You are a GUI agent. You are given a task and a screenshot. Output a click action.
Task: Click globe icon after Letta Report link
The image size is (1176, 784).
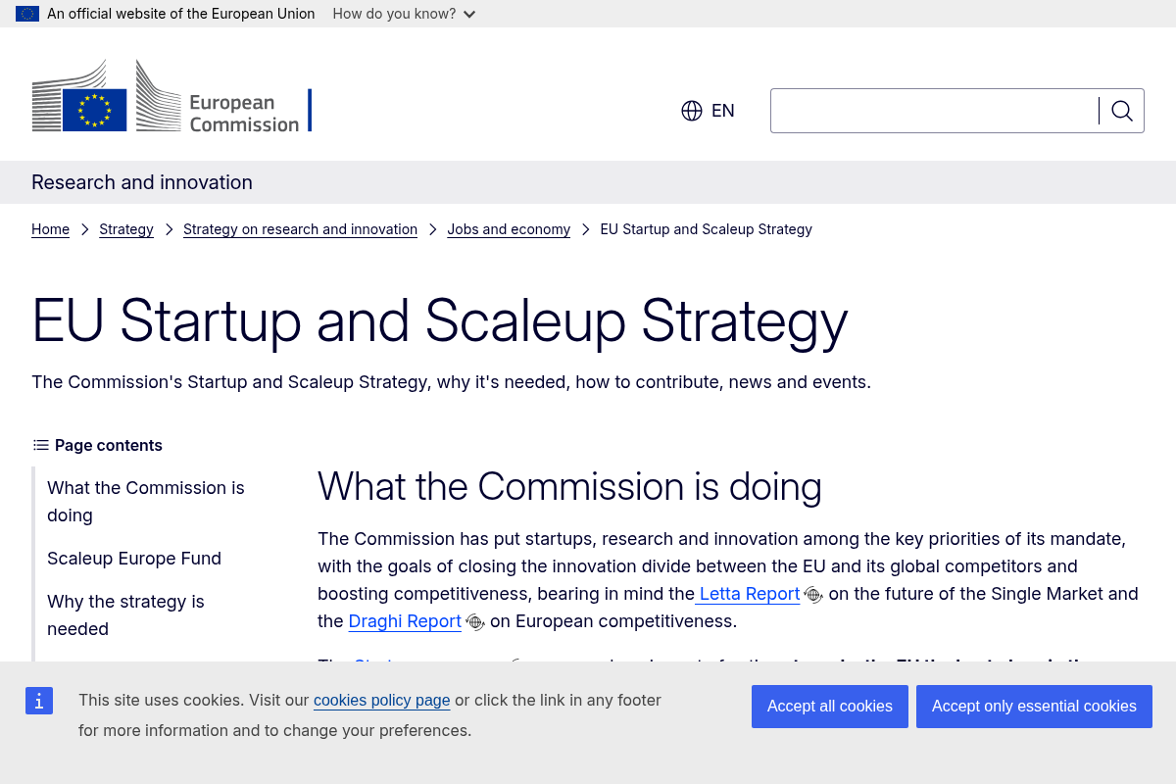pos(813,594)
